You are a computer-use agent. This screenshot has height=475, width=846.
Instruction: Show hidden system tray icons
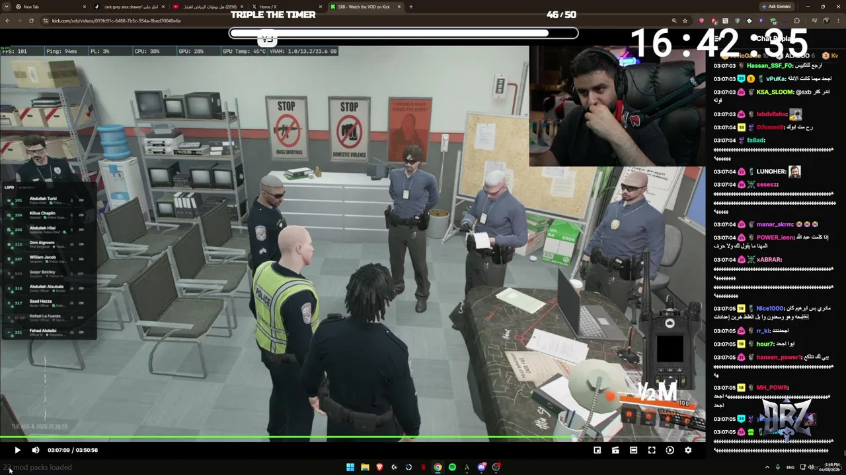pyautogui.click(x=767, y=467)
